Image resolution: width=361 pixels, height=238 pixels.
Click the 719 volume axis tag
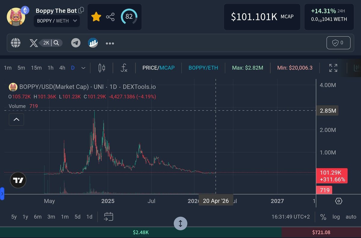coord(325,190)
